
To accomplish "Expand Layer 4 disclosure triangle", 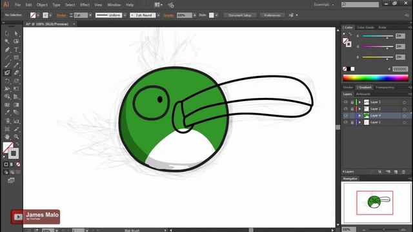I will pyautogui.click(x=360, y=115).
